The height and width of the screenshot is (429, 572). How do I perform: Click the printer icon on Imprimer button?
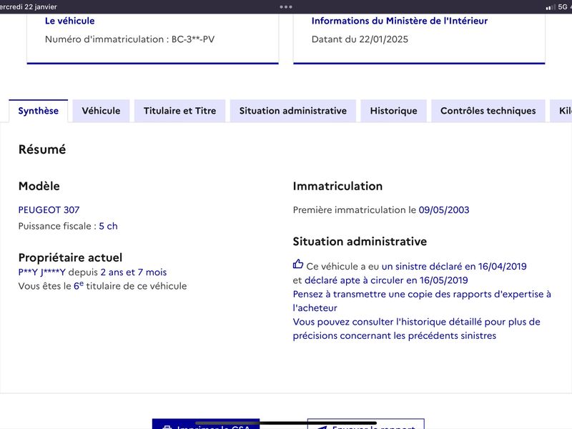(167, 427)
